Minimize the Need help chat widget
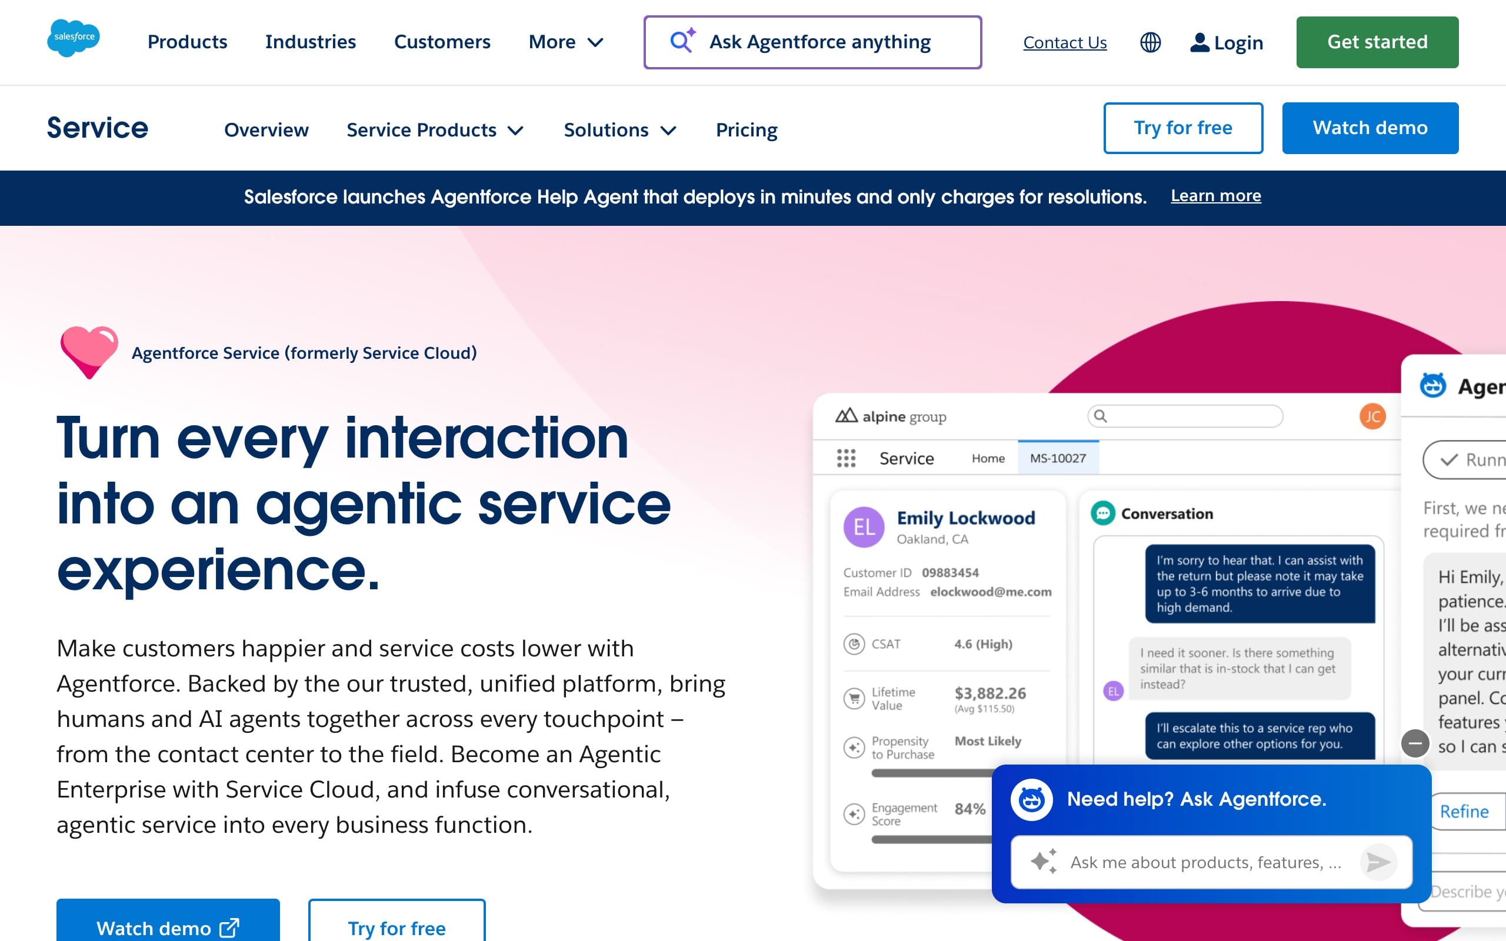Image resolution: width=1506 pixels, height=941 pixels. pos(1414,743)
